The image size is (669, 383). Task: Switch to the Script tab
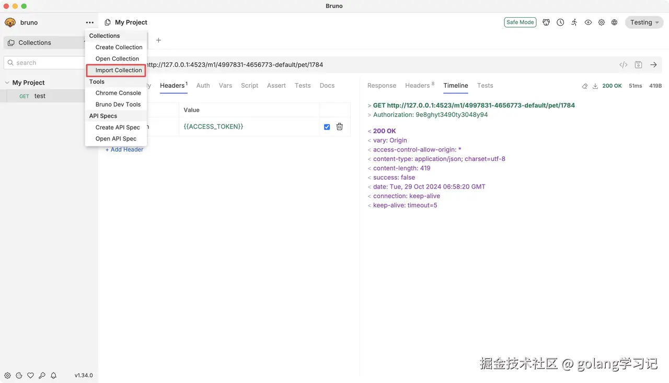(250, 86)
